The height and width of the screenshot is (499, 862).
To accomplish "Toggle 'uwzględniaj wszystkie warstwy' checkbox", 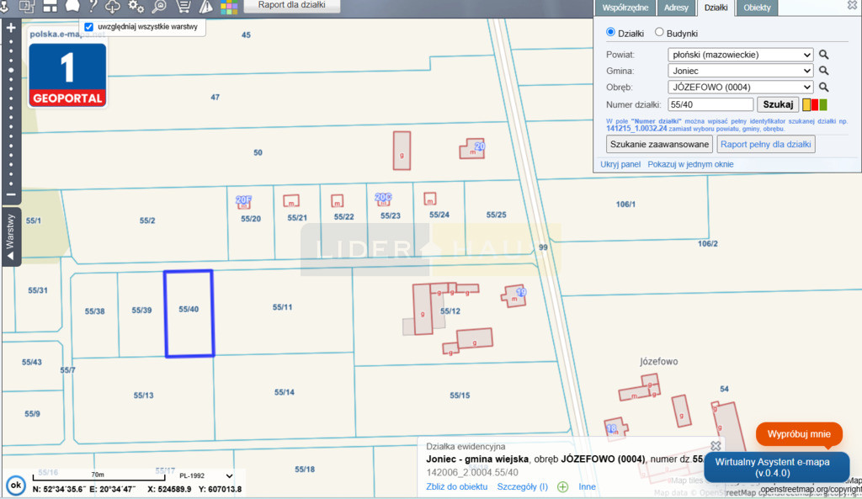I will click(89, 27).
